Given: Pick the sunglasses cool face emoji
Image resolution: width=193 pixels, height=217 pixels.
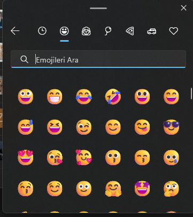Looking at the screenshot, I should 171,127.
